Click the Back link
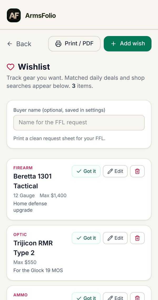The width and height of the screenshot is (158, 300). click(19, 44)
